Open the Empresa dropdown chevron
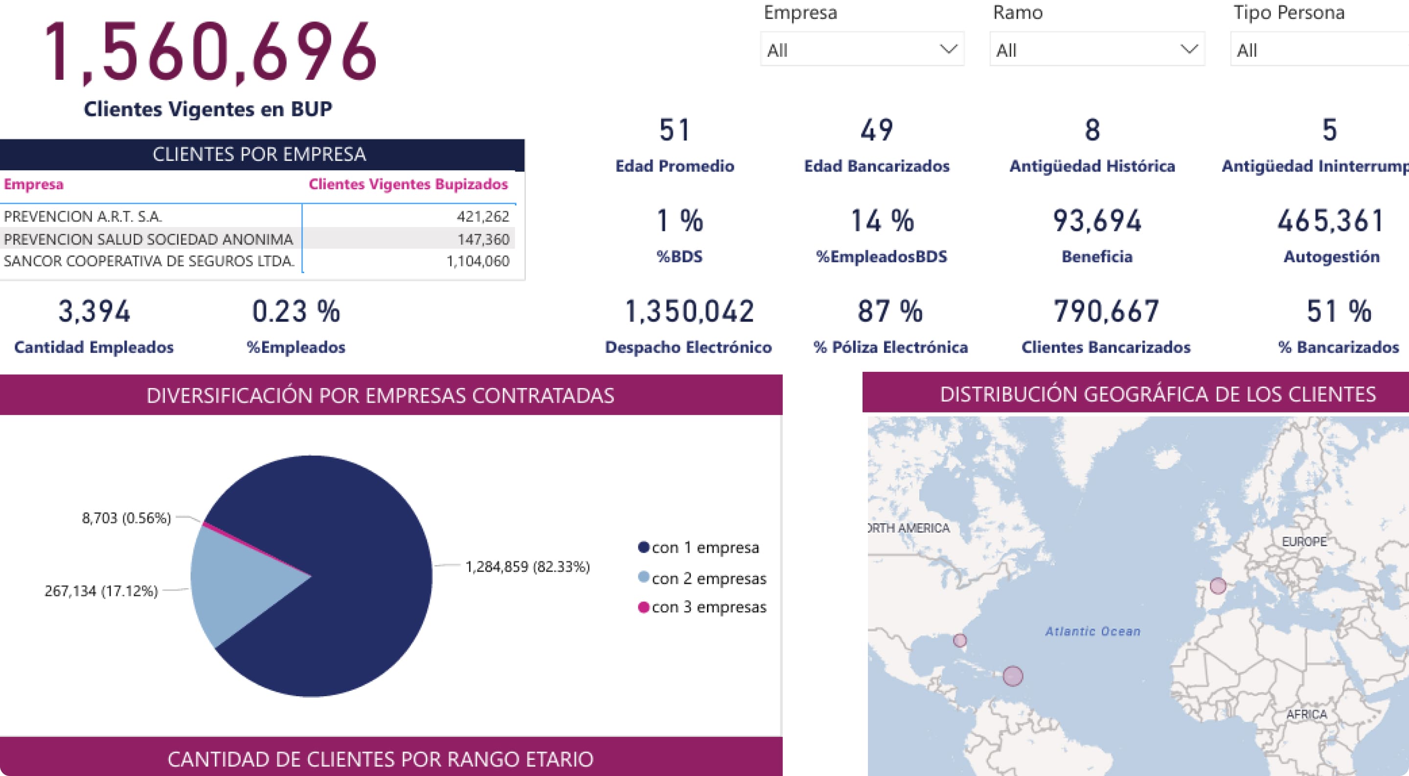 (x=948, y=49)
